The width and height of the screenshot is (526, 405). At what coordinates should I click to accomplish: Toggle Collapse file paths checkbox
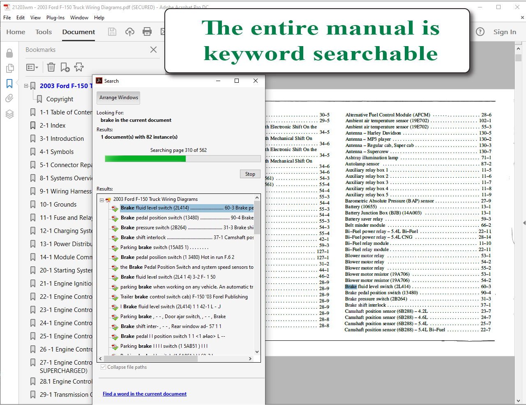point(103,367)
